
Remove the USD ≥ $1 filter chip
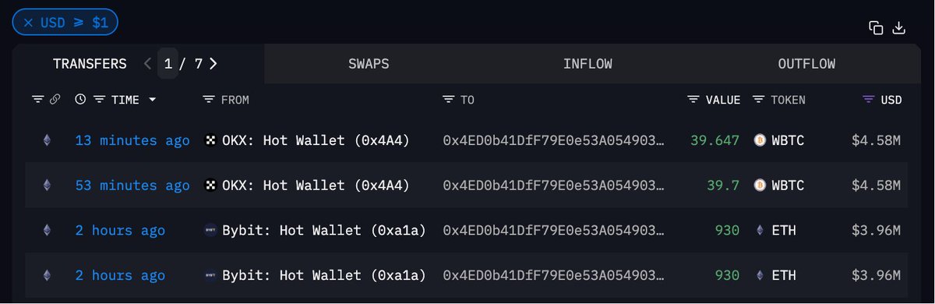pyautogui.click(x=28, y=23)
